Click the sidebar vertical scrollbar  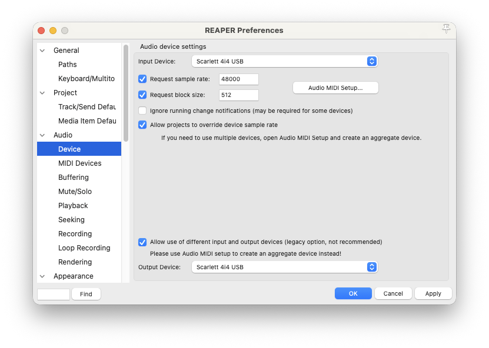coord(126,94)
